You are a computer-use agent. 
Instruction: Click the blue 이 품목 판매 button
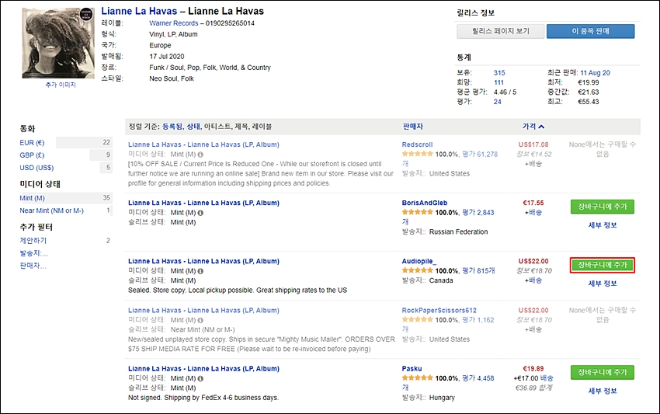(591, 31)
